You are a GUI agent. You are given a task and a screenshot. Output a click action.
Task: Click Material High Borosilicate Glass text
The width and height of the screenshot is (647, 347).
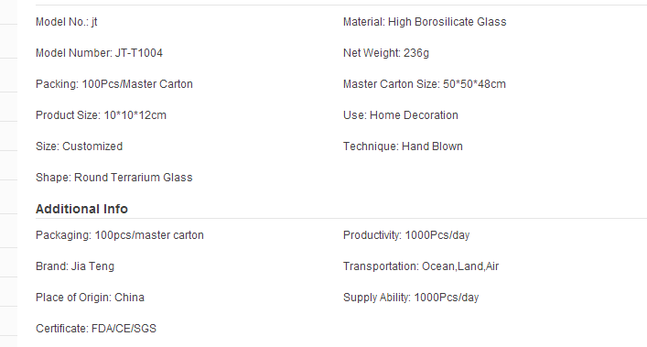[x=425, y=22]
